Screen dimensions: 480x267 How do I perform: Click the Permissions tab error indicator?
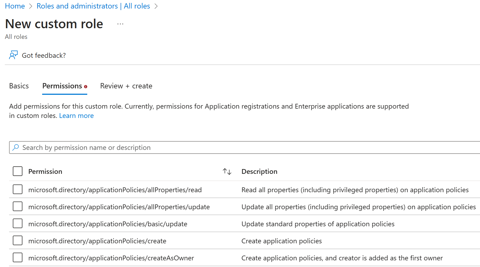click(x=86, y=87)
